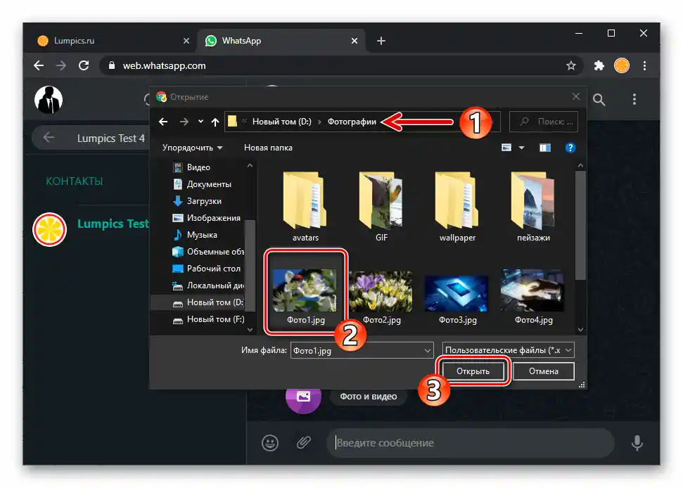Viewport: 683px width, 488px height.
Task: Select Объемные объекты in the navigation tree
Action: pos(208,252)
